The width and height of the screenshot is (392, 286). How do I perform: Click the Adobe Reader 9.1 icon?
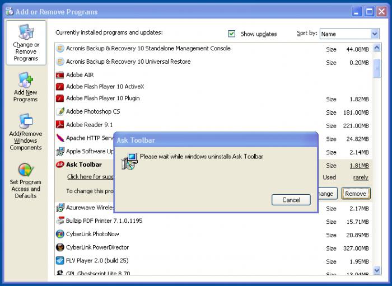(60, 124)
